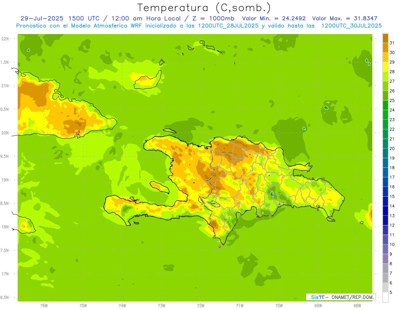Click the color scale label "15"

tap(392, 196)
